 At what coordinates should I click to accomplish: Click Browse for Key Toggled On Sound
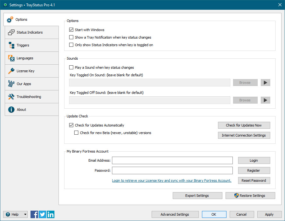pyautogui.click(x=245, y=83)
